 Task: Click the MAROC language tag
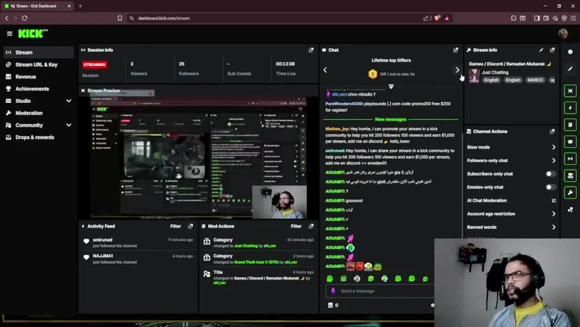[x=536, y=80]
